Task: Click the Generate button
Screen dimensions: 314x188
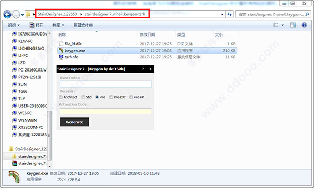Action: 75,122
